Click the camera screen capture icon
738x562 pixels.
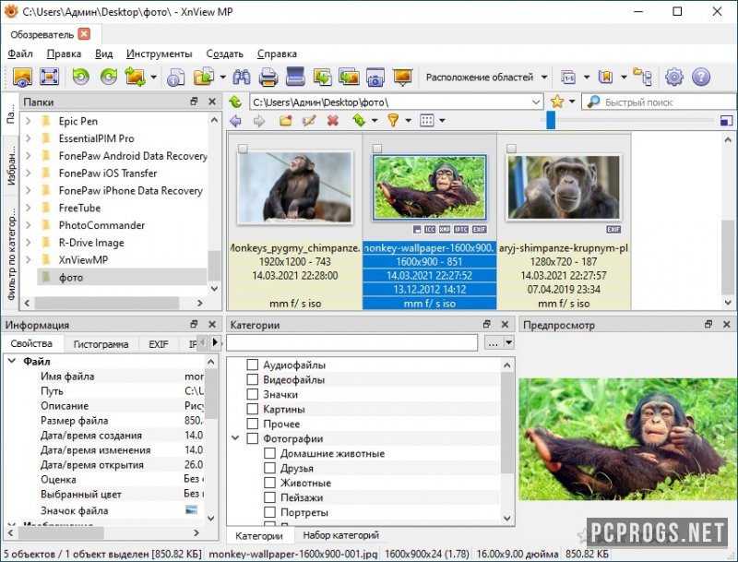click(375, 78)
